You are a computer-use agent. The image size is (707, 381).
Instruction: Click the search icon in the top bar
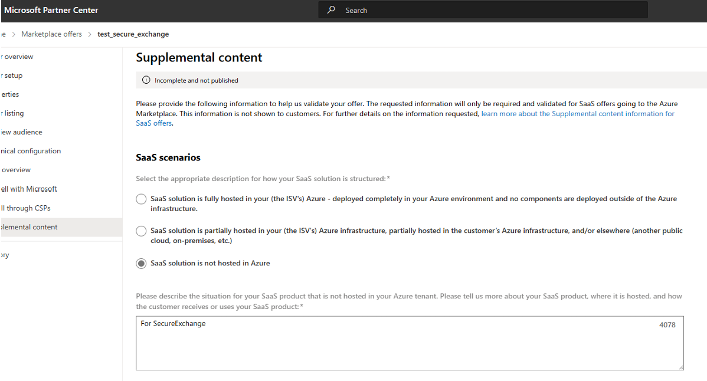[x=331, y=9]
